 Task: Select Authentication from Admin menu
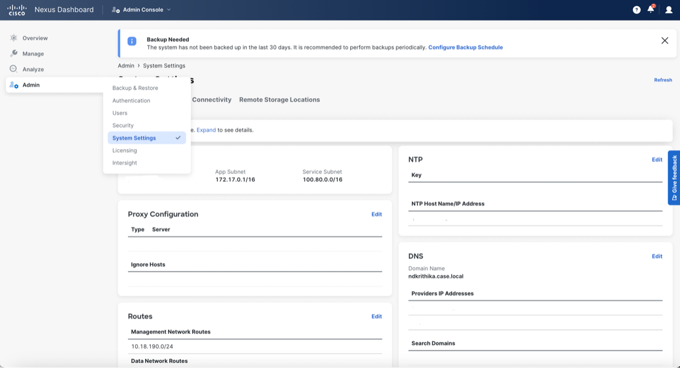coord(131,101)
